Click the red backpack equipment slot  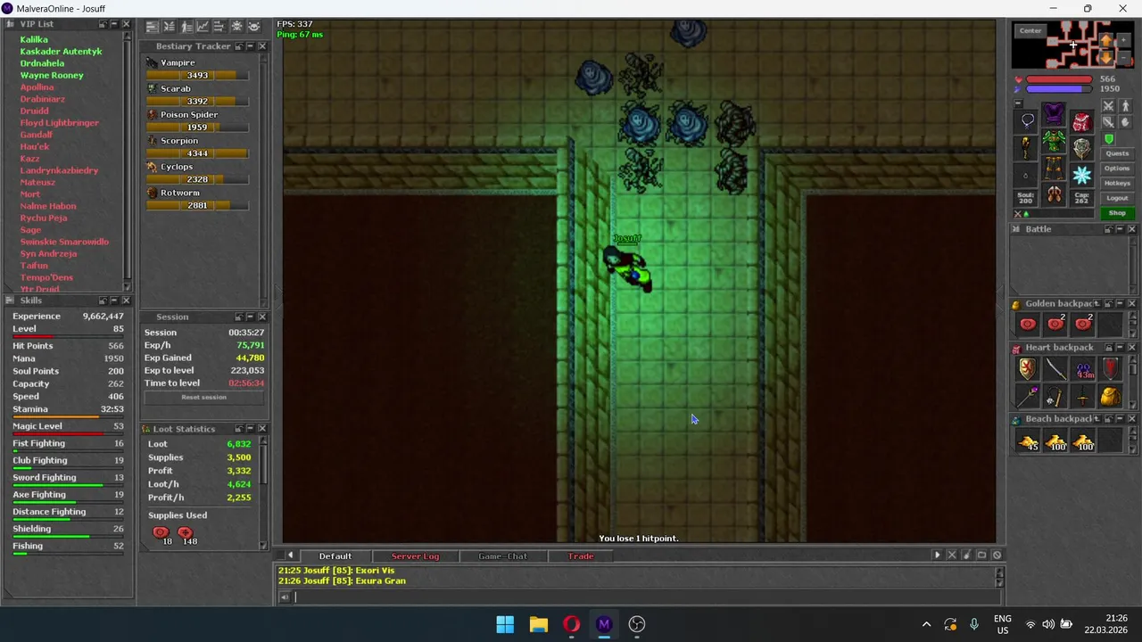click(1082, 122)
